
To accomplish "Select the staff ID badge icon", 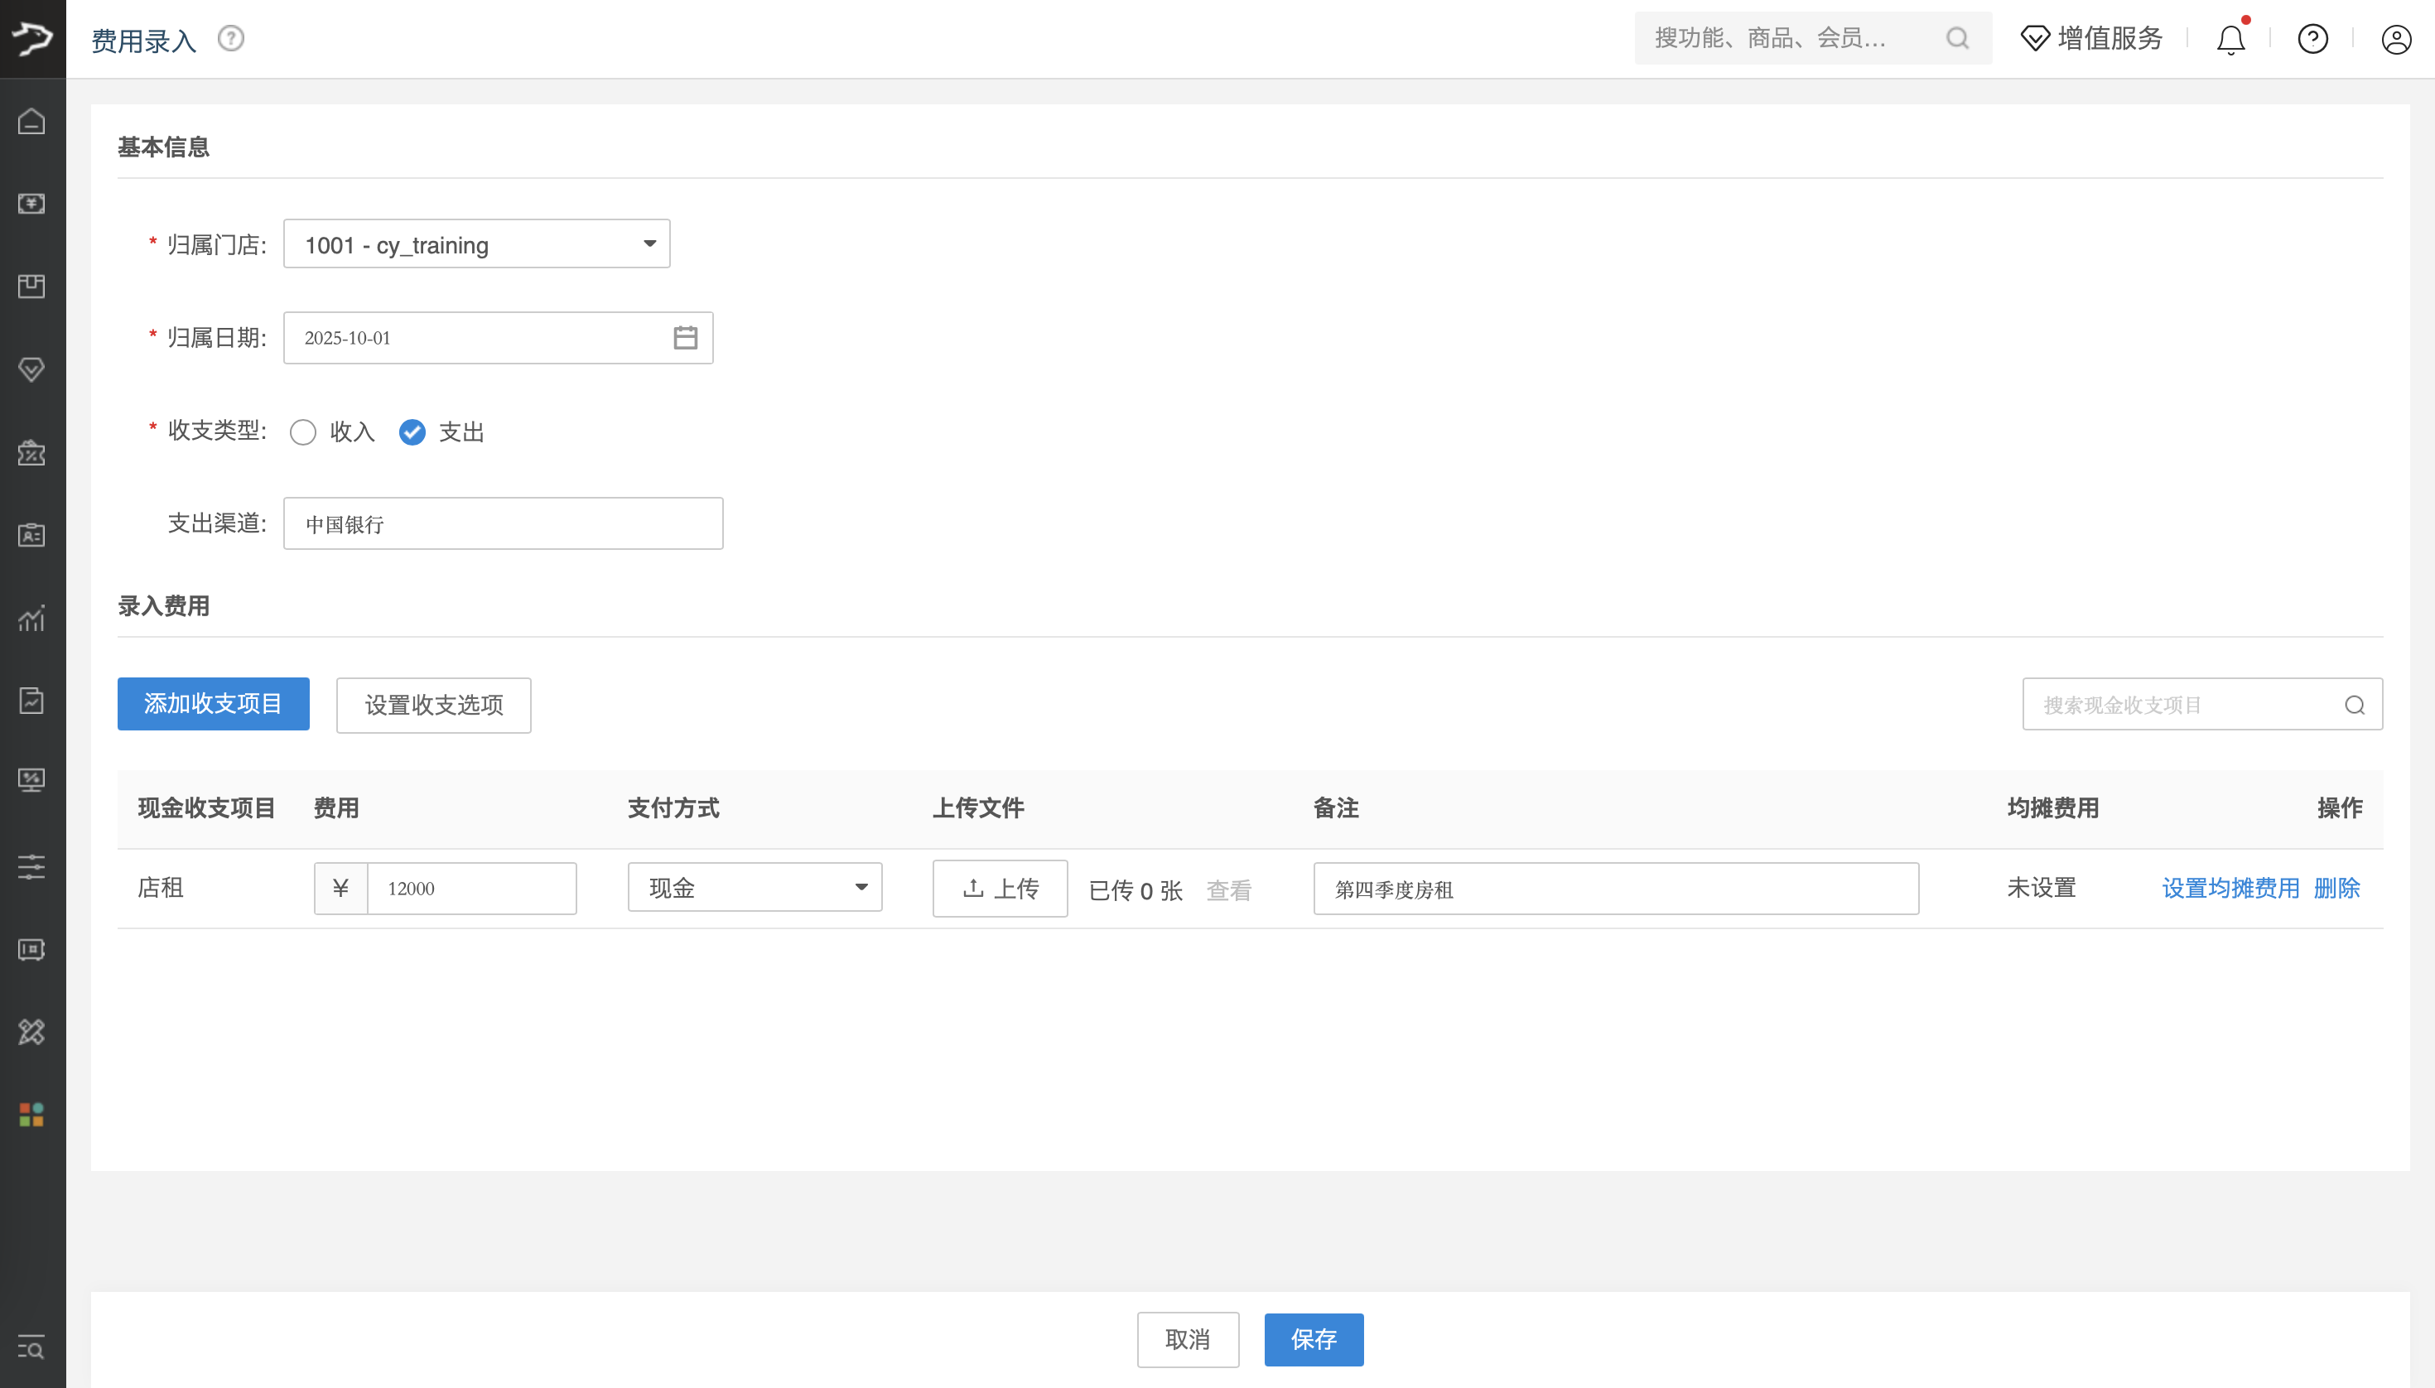I will click(x=31, y=536).
